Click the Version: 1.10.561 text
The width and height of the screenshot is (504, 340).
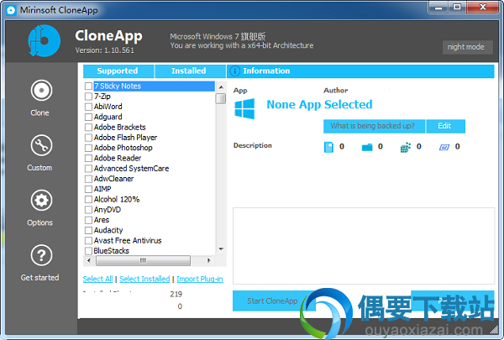(104, 50)
